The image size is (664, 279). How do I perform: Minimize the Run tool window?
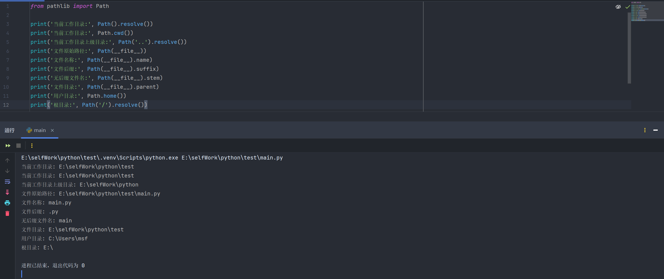[x=656, y=130]
